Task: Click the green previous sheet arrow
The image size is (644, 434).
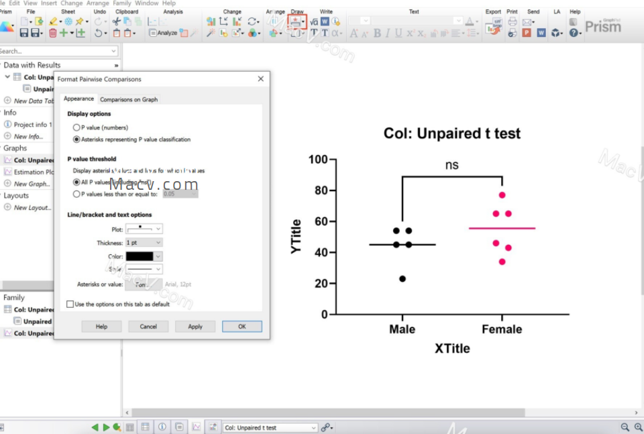Action: click(x=95, y=427)
